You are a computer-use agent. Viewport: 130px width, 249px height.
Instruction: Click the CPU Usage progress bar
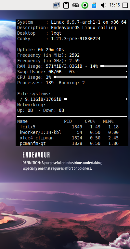tap(90, 77)
